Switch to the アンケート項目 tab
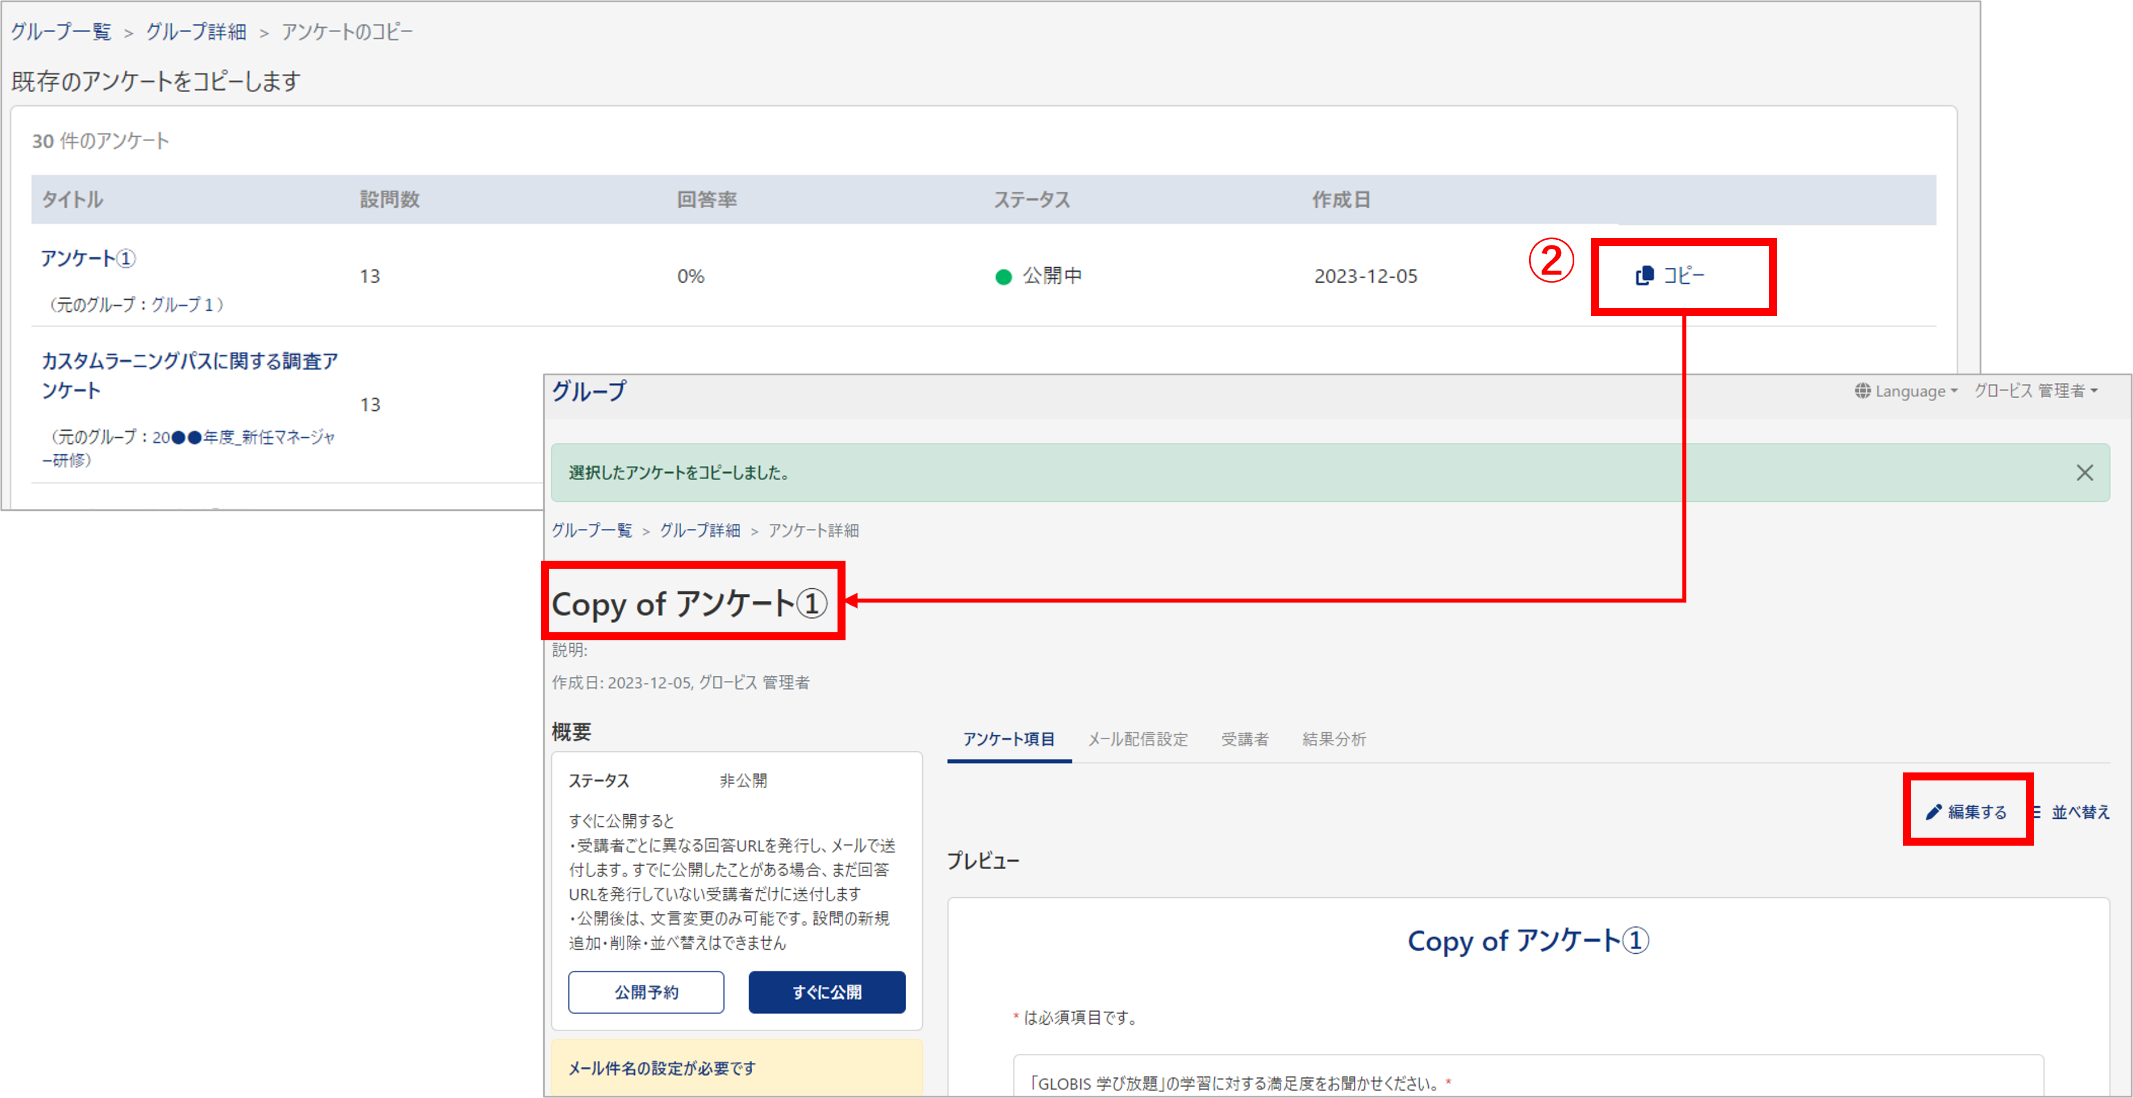This screenshot has height=1098, width=2133. (x=1009, y=739)
